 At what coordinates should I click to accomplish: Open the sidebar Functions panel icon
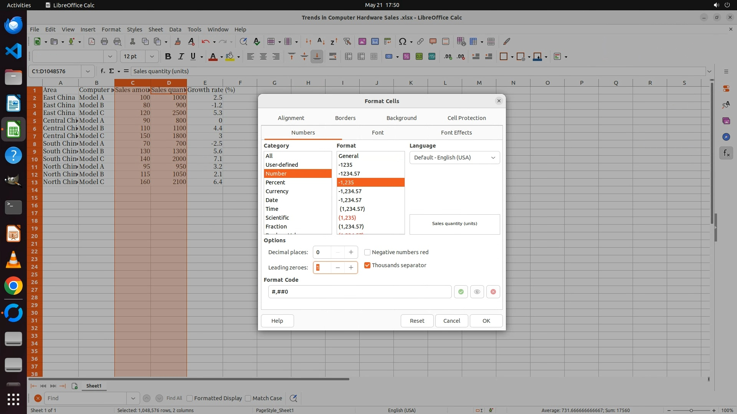click(x=726, y=153)
